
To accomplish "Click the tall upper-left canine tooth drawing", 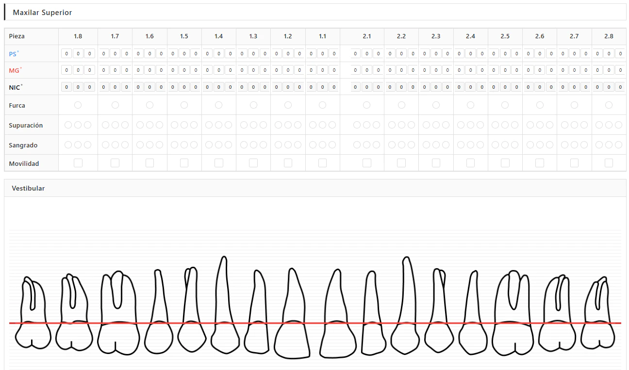I will click(x=406, y=306).
